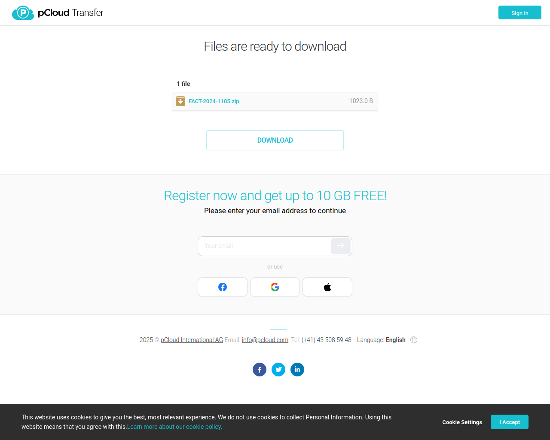Open the FACT-2024-1105.zip file link

pos(214,101)
